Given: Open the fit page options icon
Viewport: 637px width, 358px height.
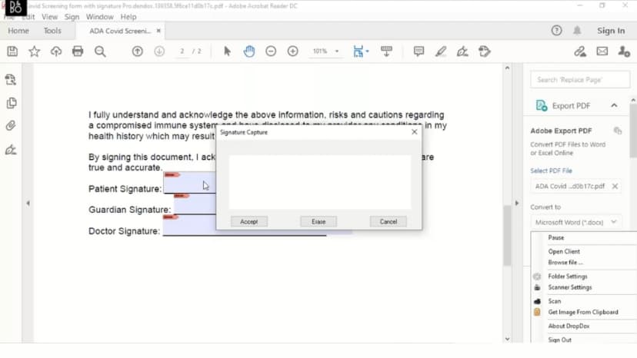Looking at the screenshot, I should click(360, 51).
